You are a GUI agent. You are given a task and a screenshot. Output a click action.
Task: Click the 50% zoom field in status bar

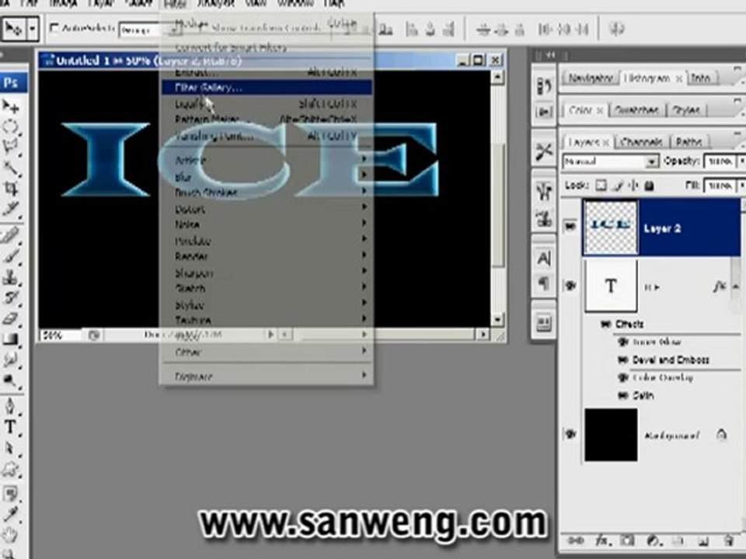point(60,335)
